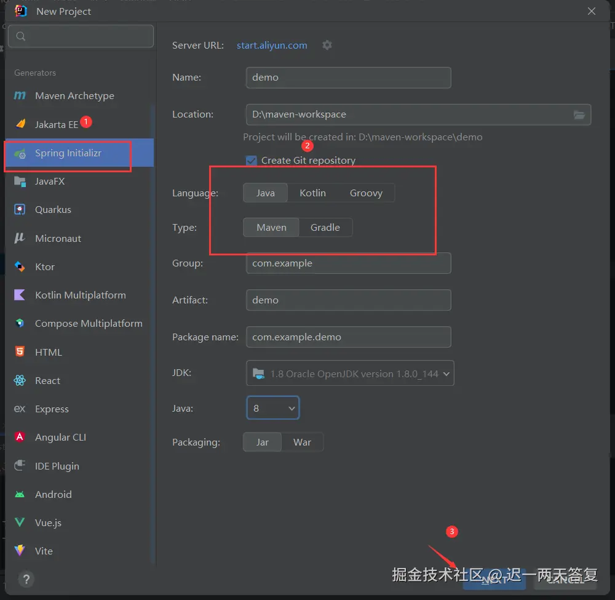Click the Compose Multiplatform icon
The height and width of the screenshot is (600, 615).
click(20, 323)
